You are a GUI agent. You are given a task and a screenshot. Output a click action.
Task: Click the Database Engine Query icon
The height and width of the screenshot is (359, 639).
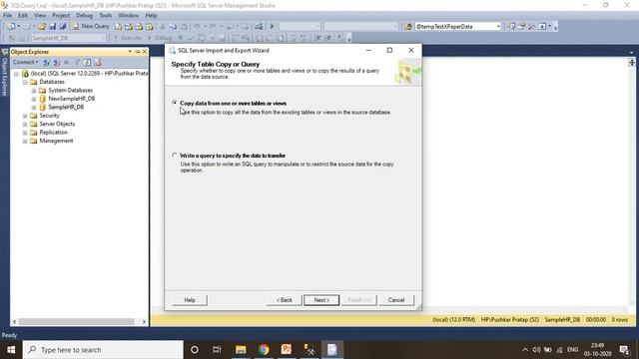click(x=118, y=27)
